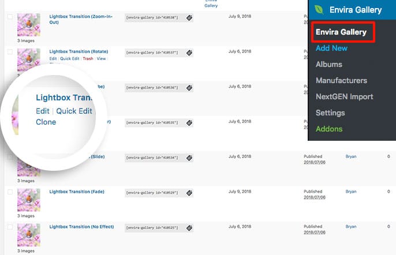Tick checkbox for Lightbox Transition (Fade)
The image size is (396, 255).
tap(10, 192)
